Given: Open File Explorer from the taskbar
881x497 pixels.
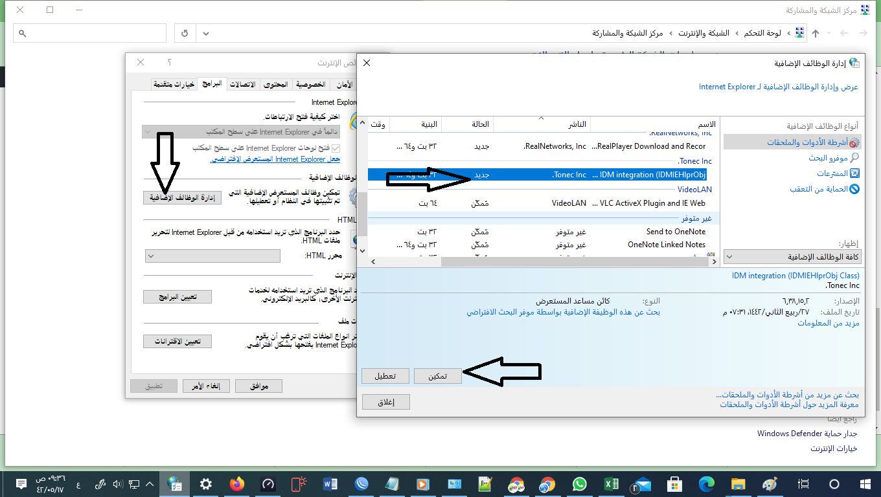Looking at the screenshot, I should (738, 483).
